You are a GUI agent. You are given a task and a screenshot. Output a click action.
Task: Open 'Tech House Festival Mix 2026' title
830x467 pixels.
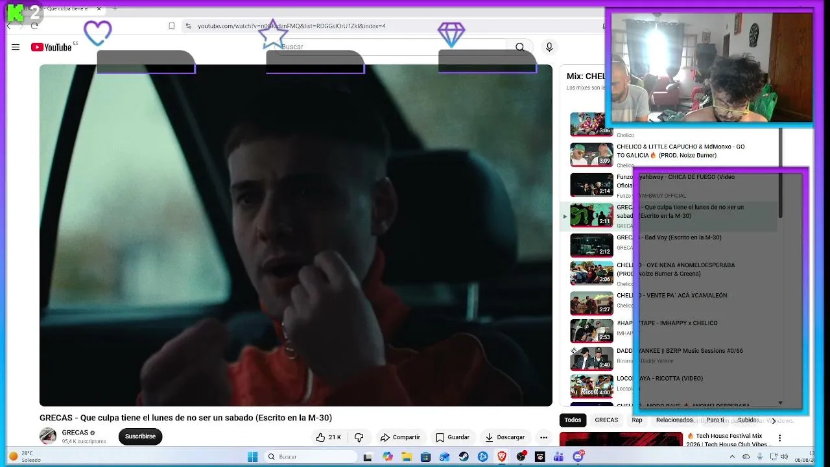[728, 440]
